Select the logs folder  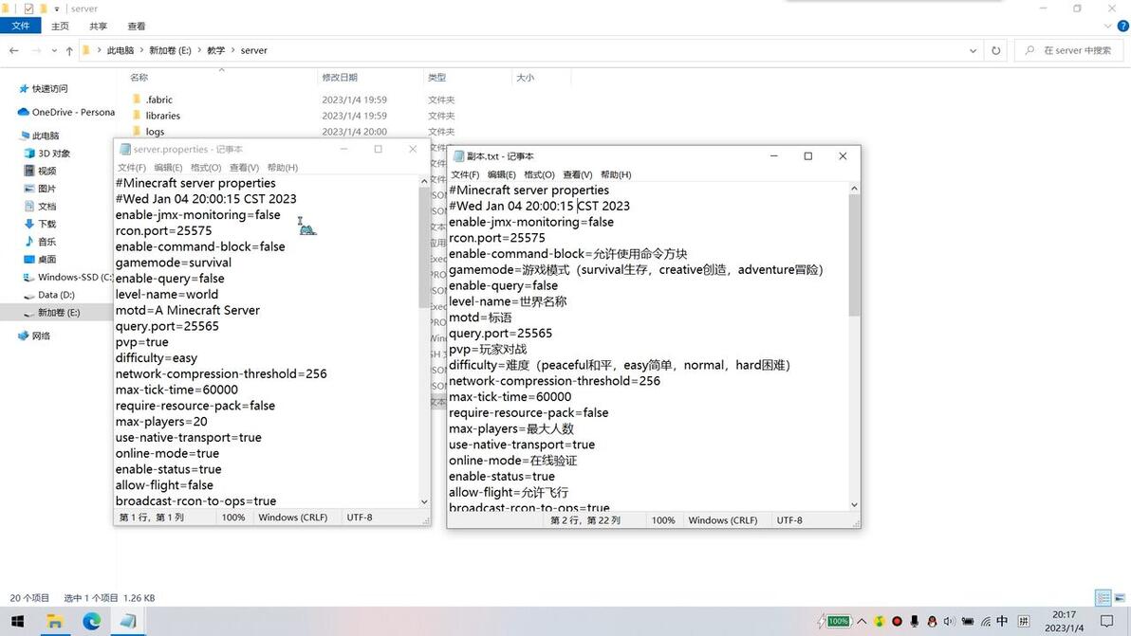coord(155,132)
